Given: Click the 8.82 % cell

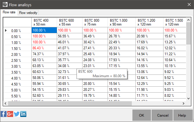Looking at the screenshot, I should pyautogui.click(x=175, y=96).
